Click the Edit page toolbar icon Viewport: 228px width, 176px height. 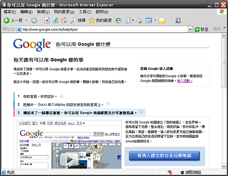(149, 20)
